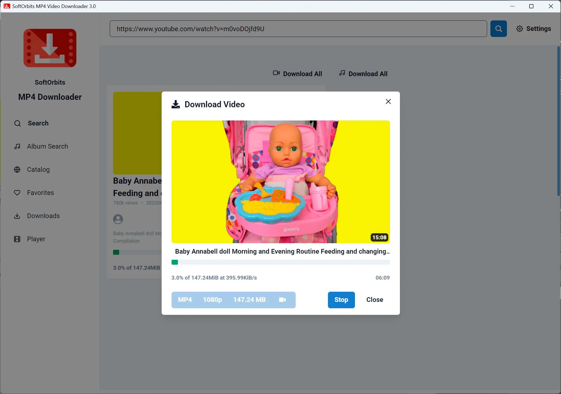Click the 3.0% of 147.24MiB speed text

[214, 278]
